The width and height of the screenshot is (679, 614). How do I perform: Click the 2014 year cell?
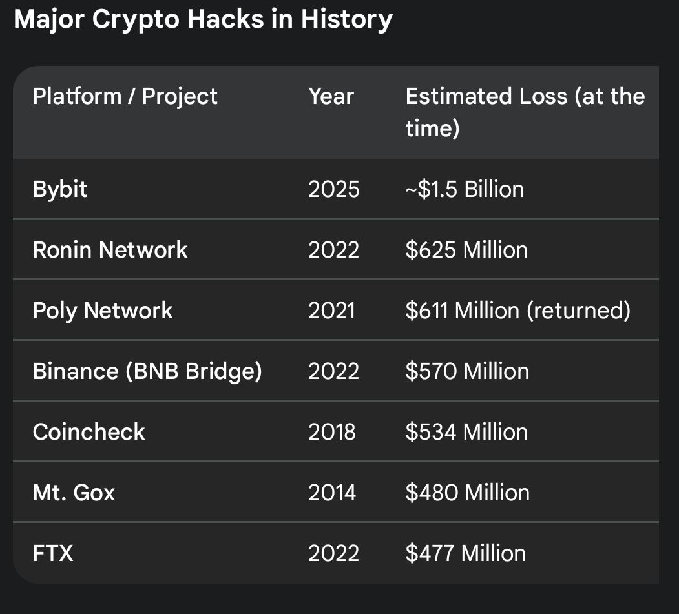(x=332, y=493)
